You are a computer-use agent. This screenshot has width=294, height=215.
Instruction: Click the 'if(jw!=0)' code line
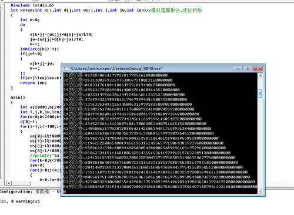pyautogui.click(x=31, y=54)
